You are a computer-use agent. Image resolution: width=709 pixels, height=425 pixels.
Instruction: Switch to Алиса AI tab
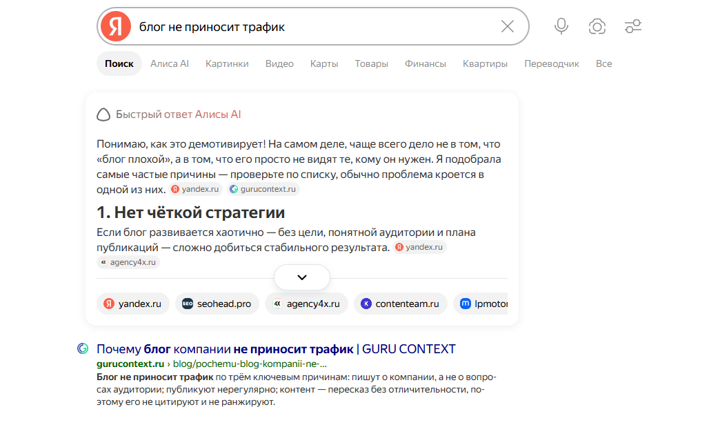click(170, 63)
